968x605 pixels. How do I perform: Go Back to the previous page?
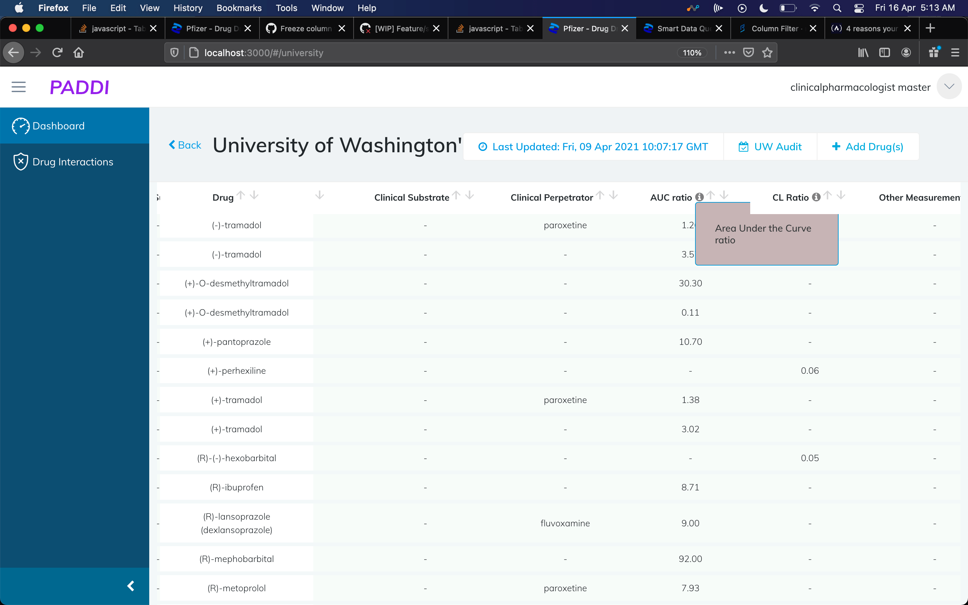pyautogui.click(x=185, y=145)
